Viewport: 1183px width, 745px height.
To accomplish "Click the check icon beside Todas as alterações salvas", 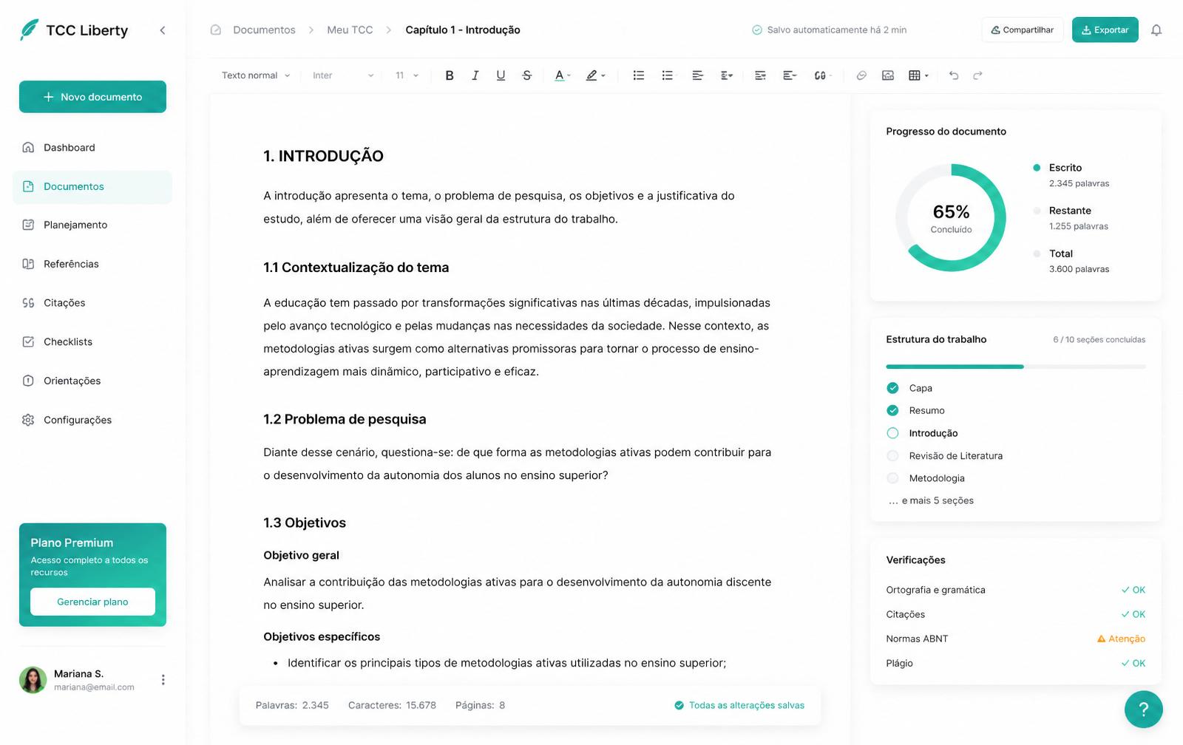I will tap(679, 705).
